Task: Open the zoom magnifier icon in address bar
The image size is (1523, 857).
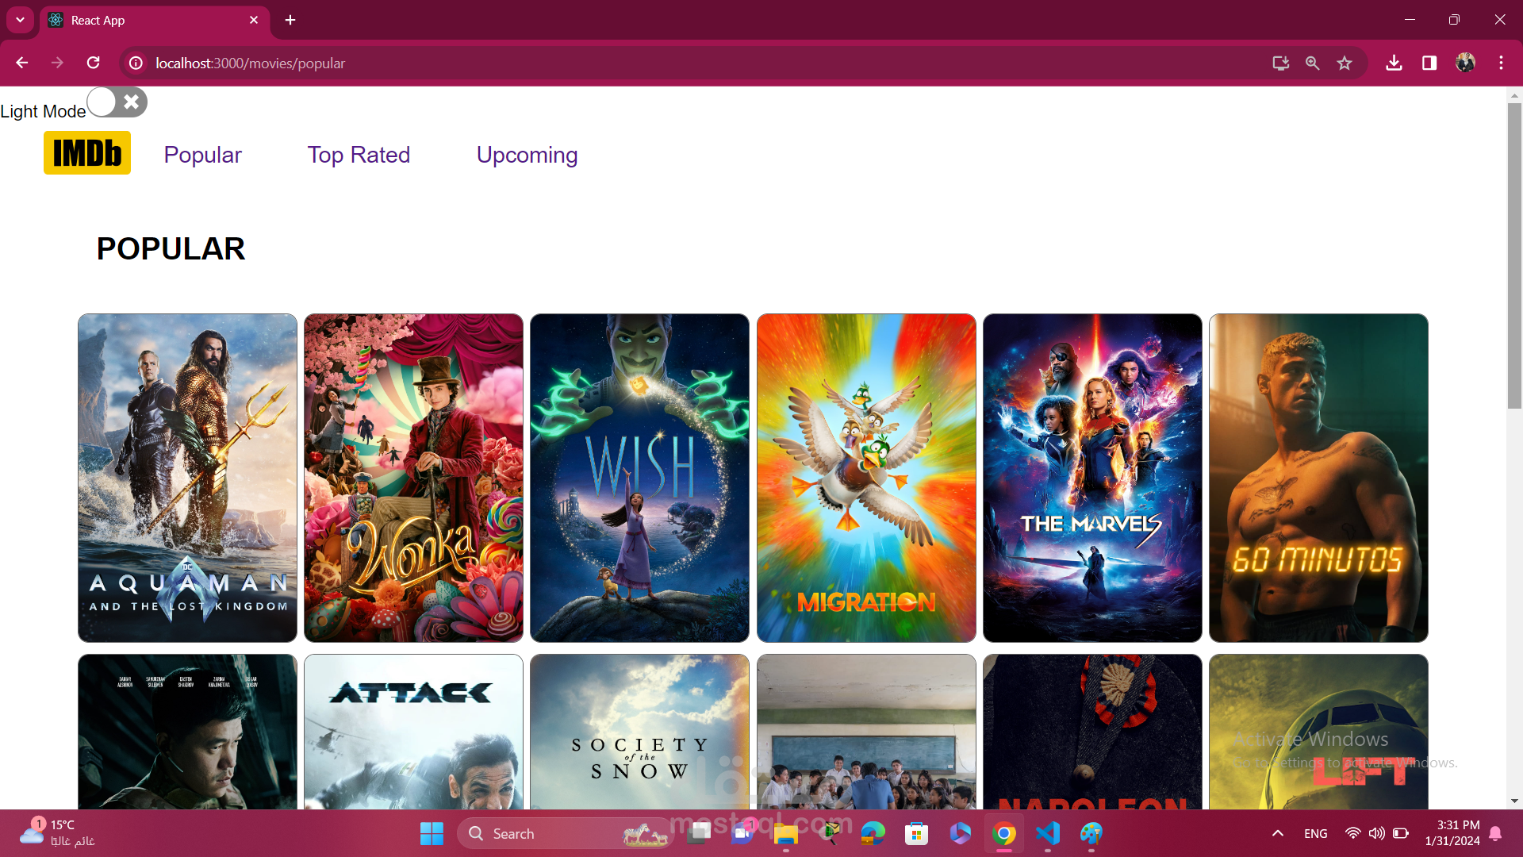Action: click(1313, 63)
